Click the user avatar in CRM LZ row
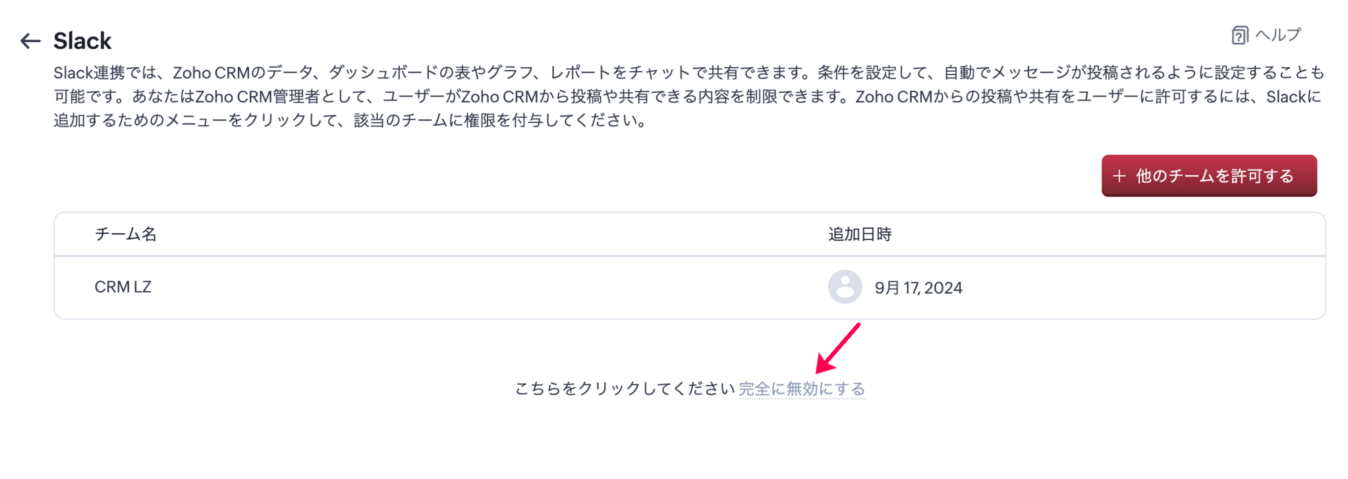 (x=845, y=287)
